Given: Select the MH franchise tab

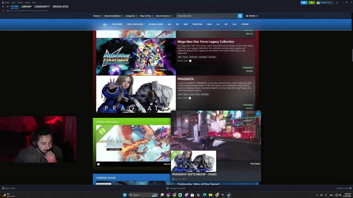Looking at the screenshot, I should (170, 24).
